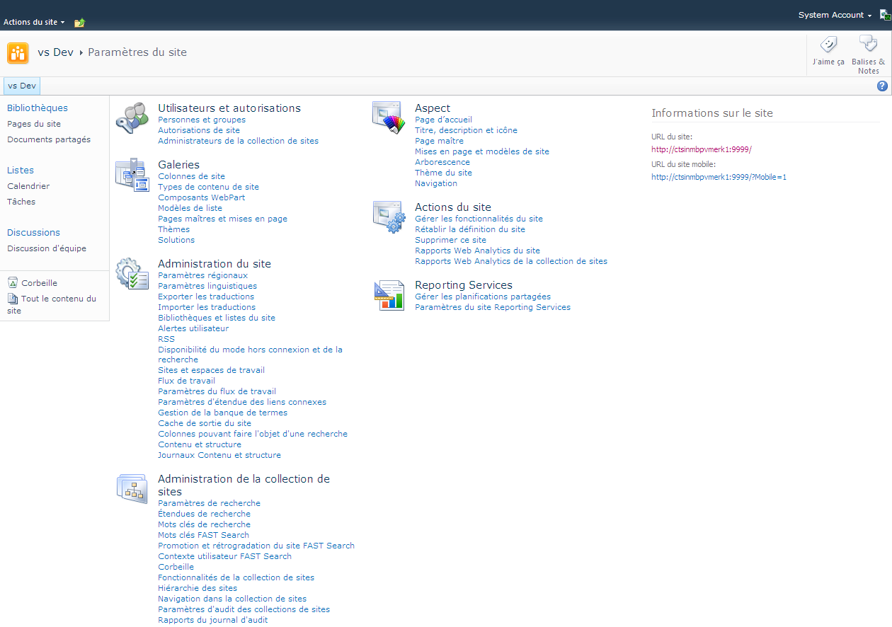Open the Actions du site dropdown menu
This screenshot has width=892, height=627.
click(x=34, y=22)
